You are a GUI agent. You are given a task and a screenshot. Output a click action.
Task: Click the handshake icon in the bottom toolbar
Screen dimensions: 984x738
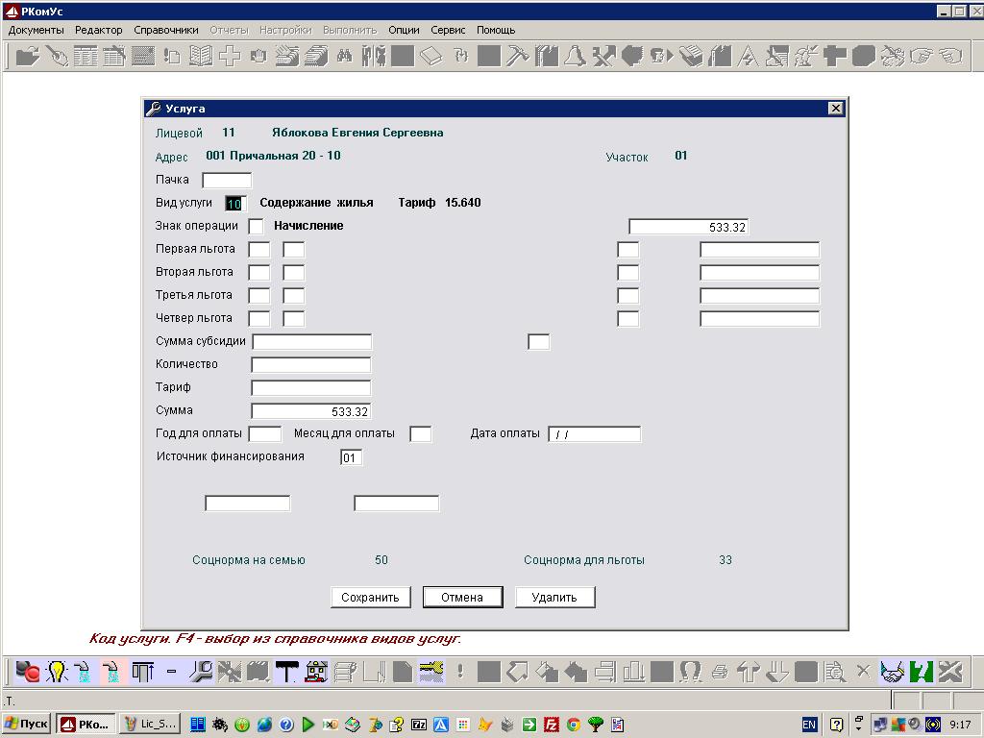893,672
